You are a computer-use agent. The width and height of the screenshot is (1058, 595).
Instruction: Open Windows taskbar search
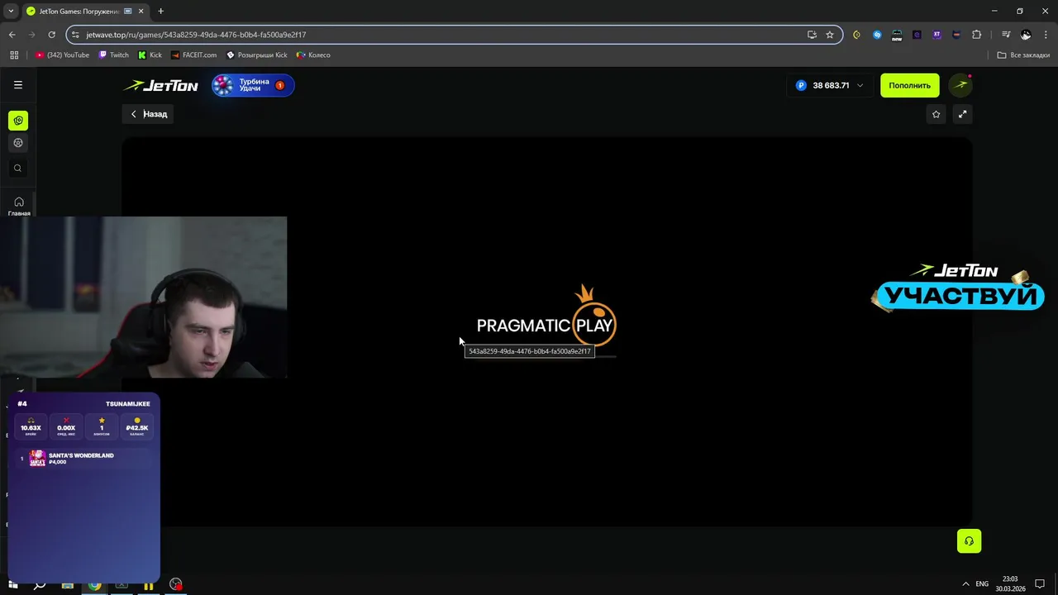tap(40, 584)
